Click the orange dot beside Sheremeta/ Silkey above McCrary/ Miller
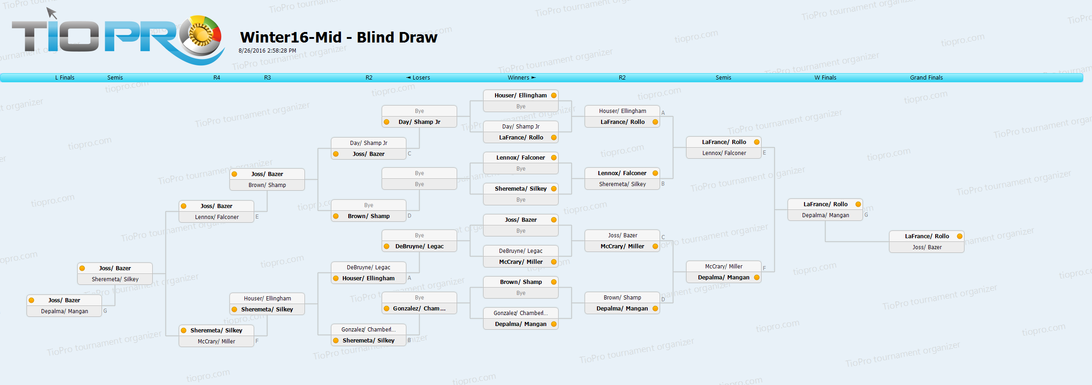 click(x=184, y=331)
